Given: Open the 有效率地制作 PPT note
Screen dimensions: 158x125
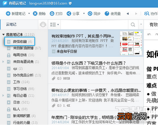Looking at the screenshot, I should 96,43.
